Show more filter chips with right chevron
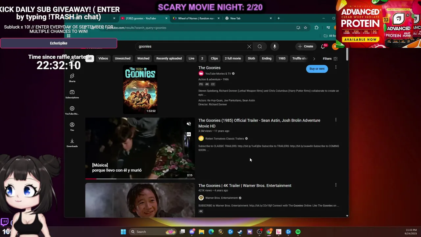The width and height of the screenshot is (421, 237). point(314,59)
